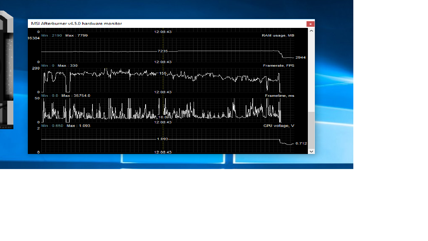
Task: Click the 16384 scale value on RAM graph
Action: tap(34, 38)
